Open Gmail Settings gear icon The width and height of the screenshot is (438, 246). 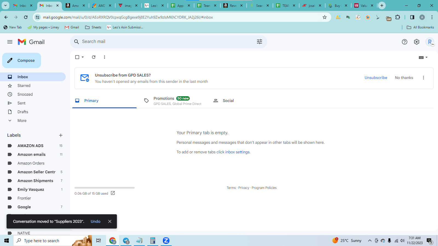coord(417,42)
